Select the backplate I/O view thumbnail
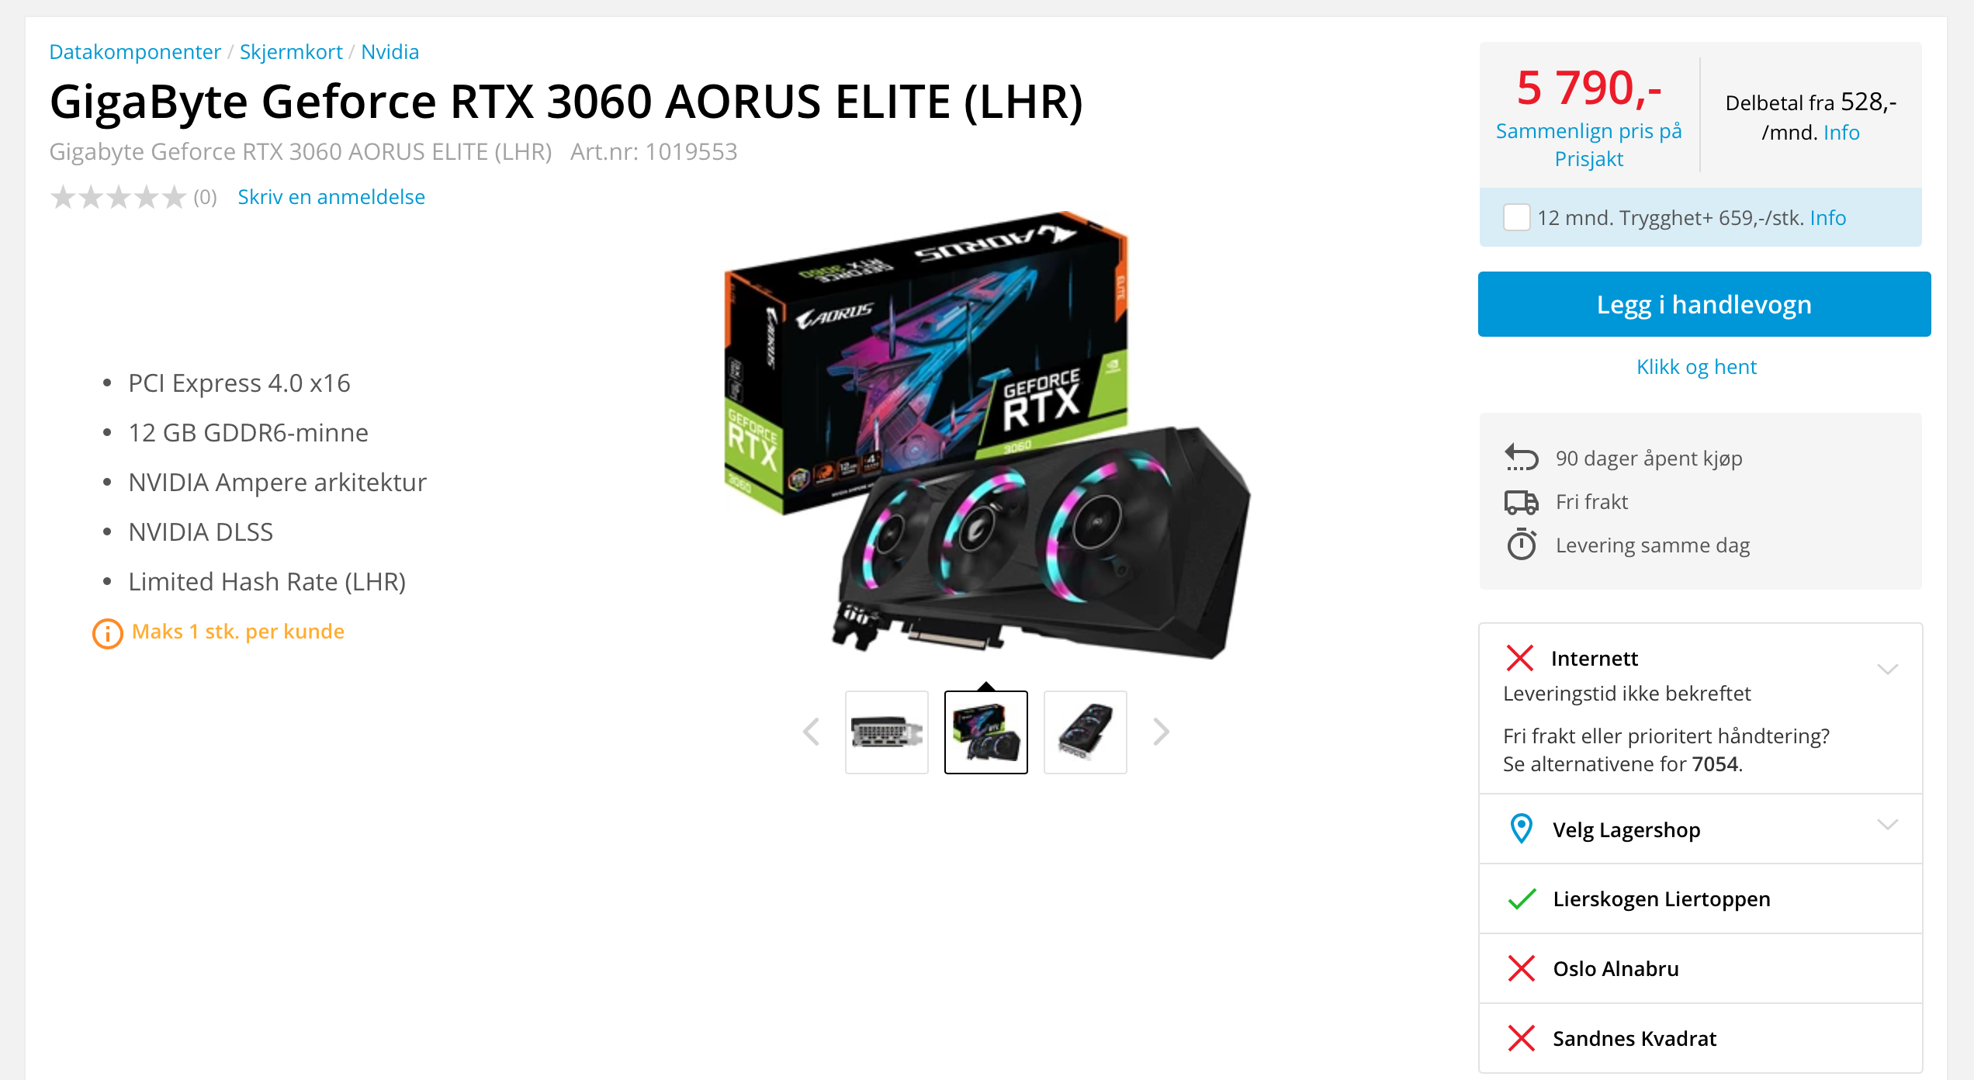Image resolution: width=1974 pixels, height=1080 pixels. 886,732
